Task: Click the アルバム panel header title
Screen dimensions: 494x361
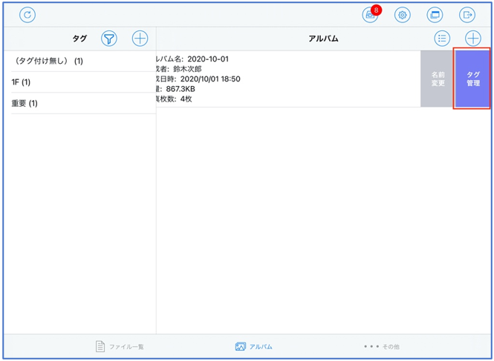Action: pos(323,39)
